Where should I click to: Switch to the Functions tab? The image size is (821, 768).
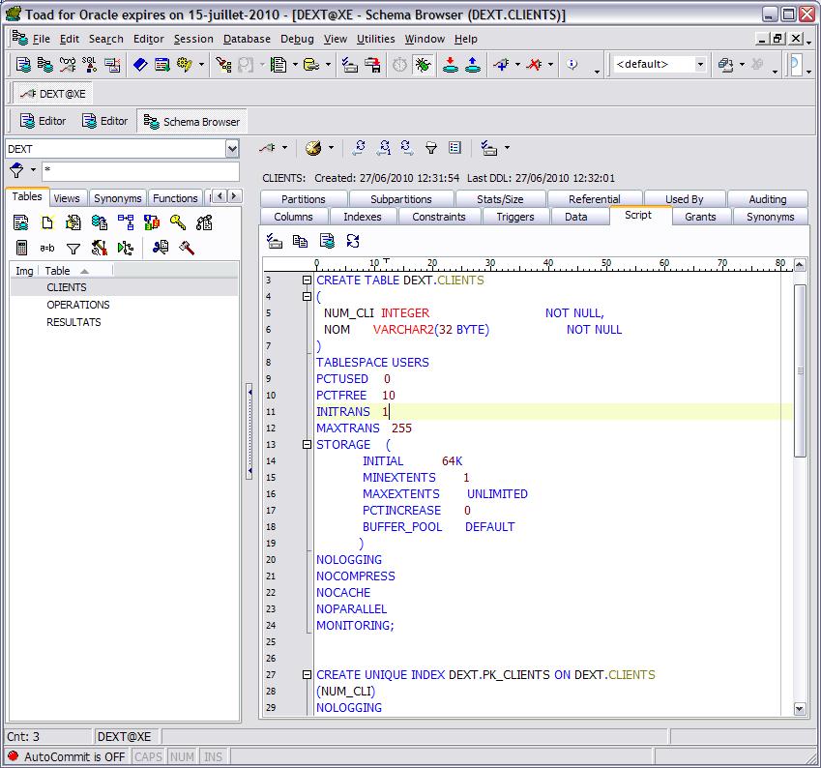175,198
